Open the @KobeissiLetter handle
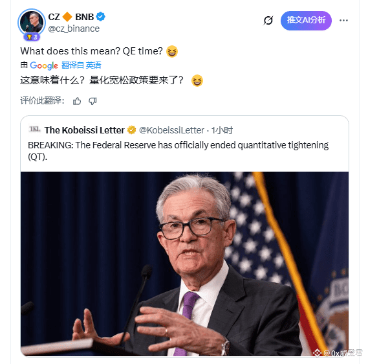 click(171, 130)
